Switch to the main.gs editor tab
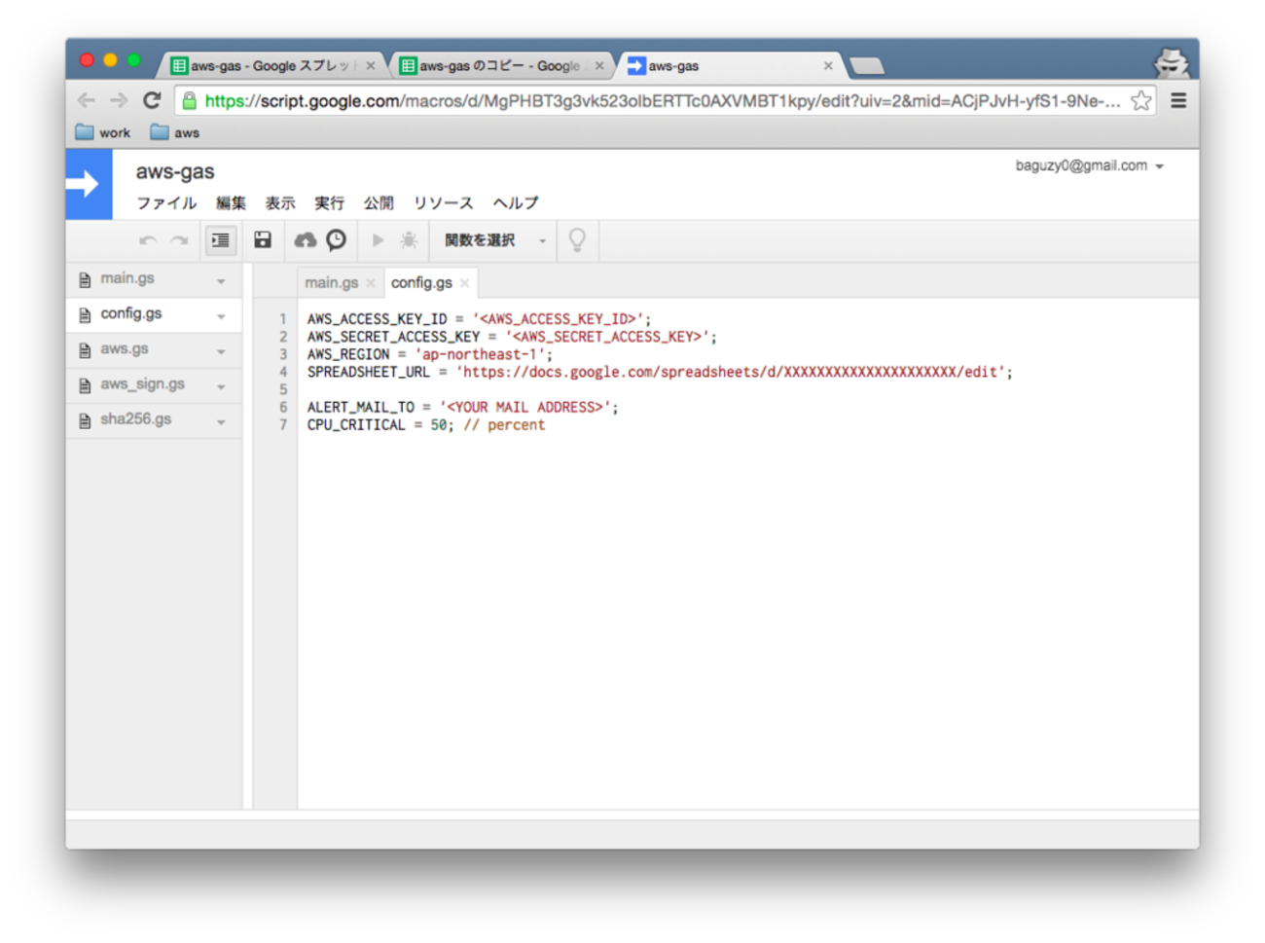Viewport: 1265px width, 943px height. (x=331, y=283)
